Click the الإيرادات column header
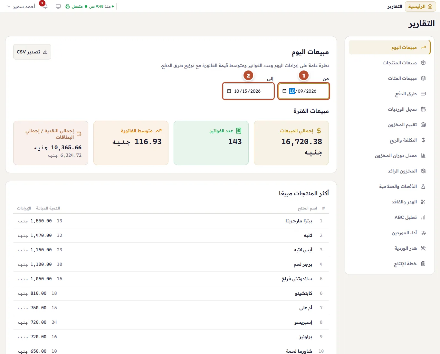This screenshot has width=440, height=354. coord(24,208)
